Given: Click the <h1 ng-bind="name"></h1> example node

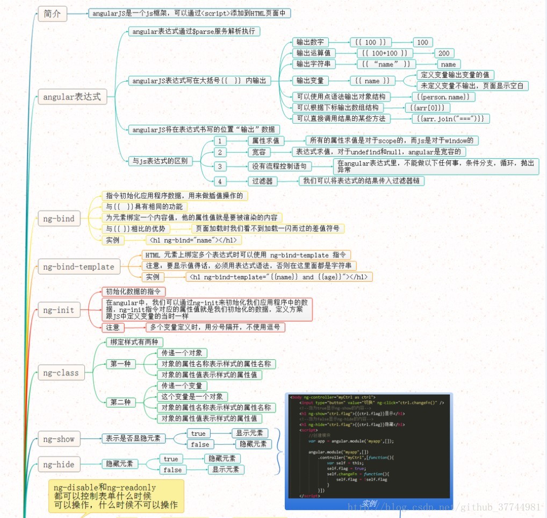Looking at the screenshot, I should click(193, 240).
